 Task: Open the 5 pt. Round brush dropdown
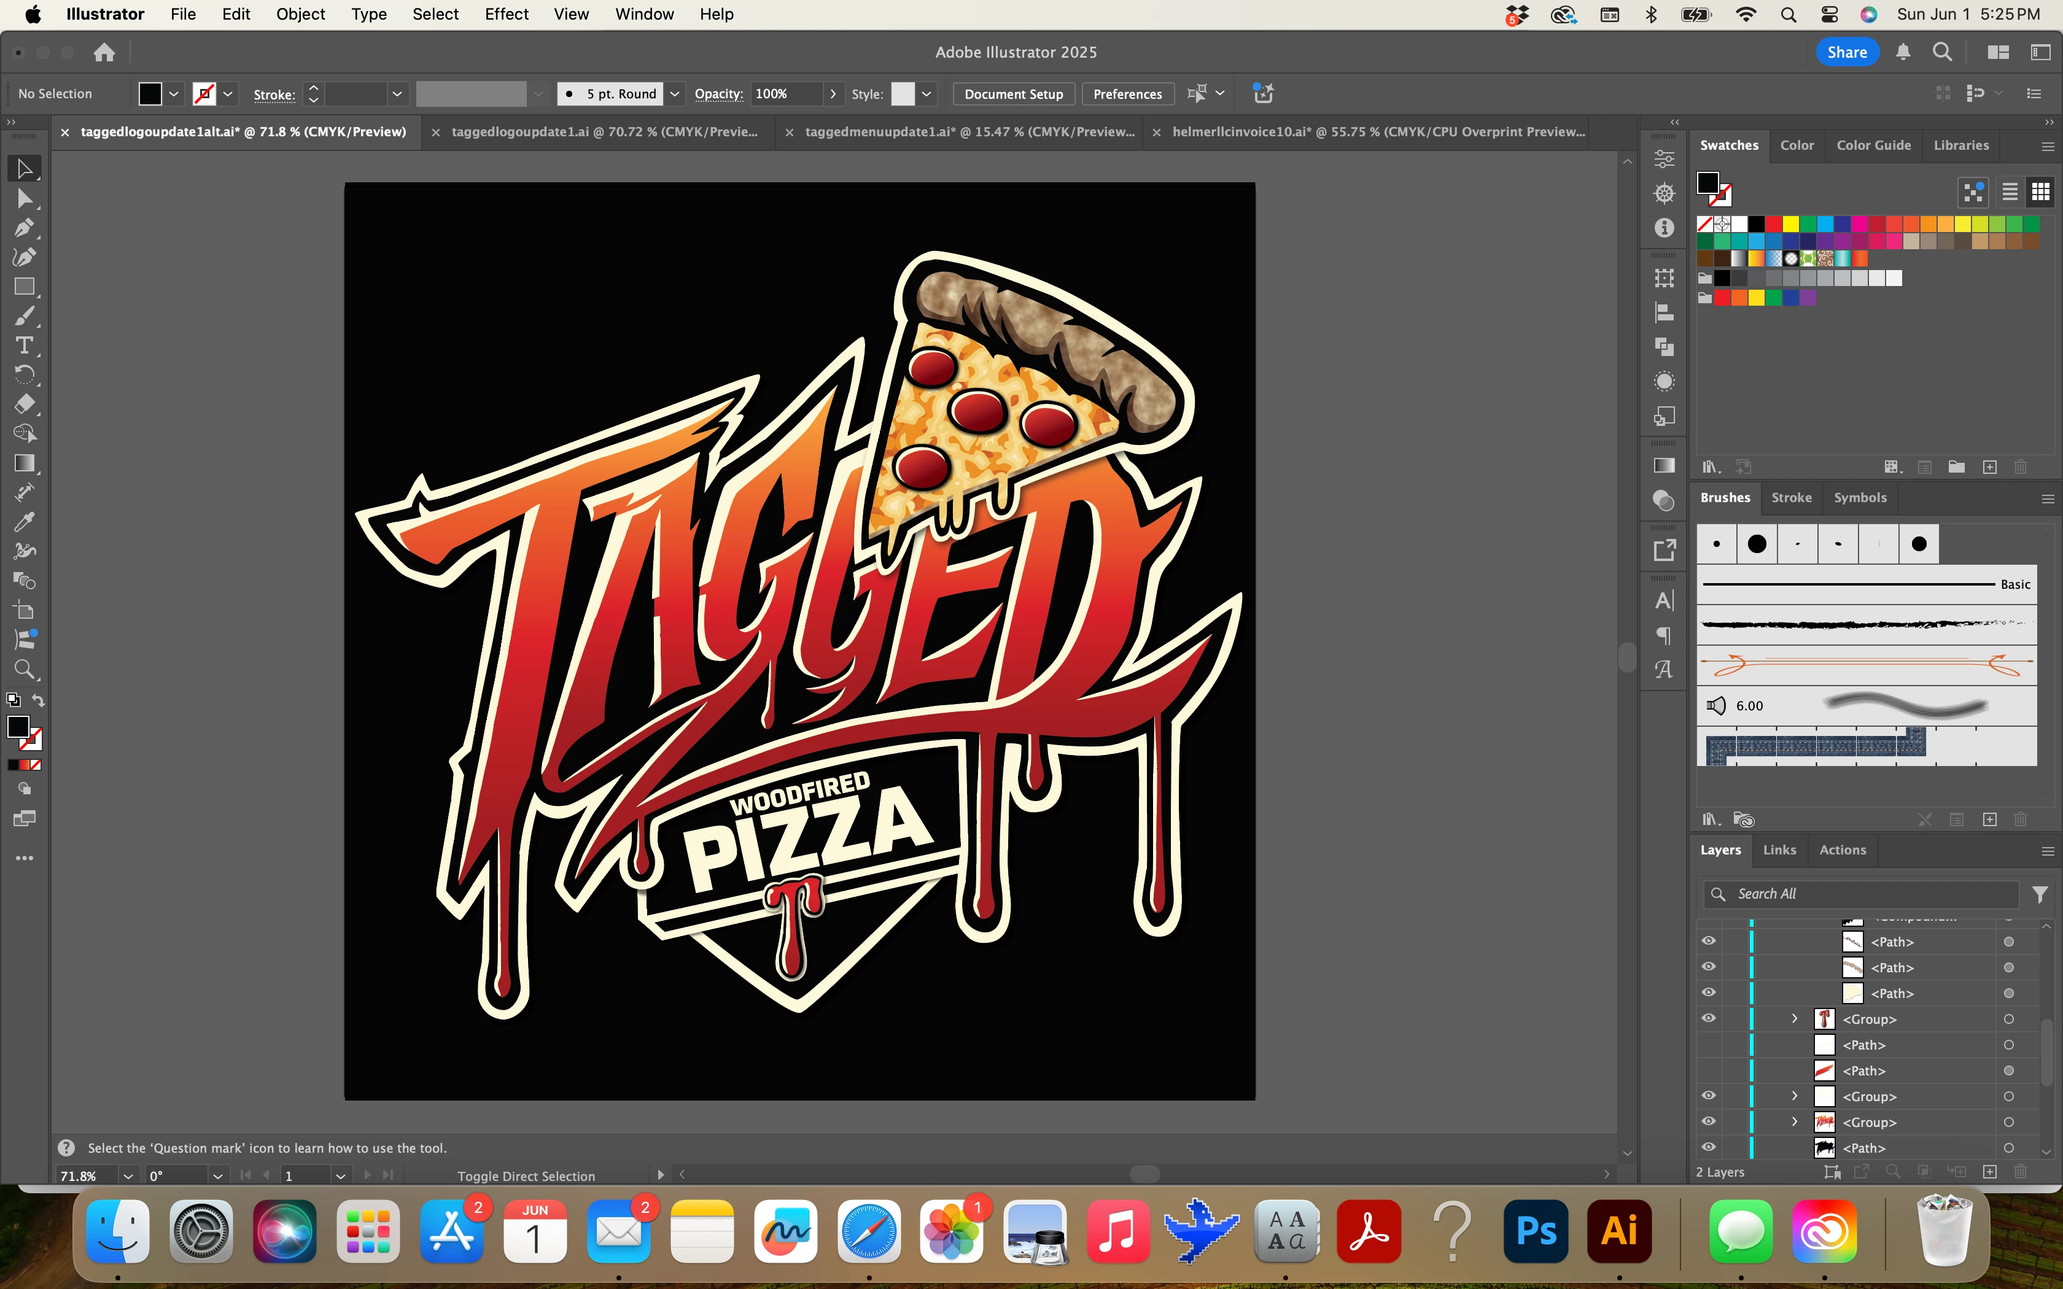click(674, 94)
